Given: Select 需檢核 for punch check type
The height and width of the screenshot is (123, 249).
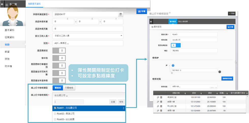Looking at the screenshot, I should [x=58, y=88].
